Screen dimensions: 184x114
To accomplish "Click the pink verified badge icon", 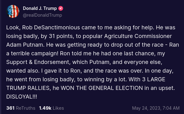I will [61, 8].
